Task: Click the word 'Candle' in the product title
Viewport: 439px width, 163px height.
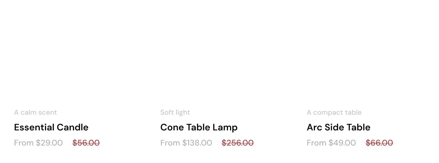Action: (x=73, y=127)
